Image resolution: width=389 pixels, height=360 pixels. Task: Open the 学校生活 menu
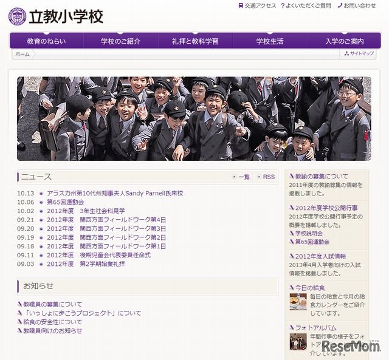click(x=270, y=41)
